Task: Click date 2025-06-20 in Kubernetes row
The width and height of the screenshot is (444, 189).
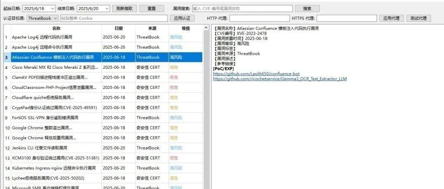Action: pyautogui.click(x=114, y=168)
